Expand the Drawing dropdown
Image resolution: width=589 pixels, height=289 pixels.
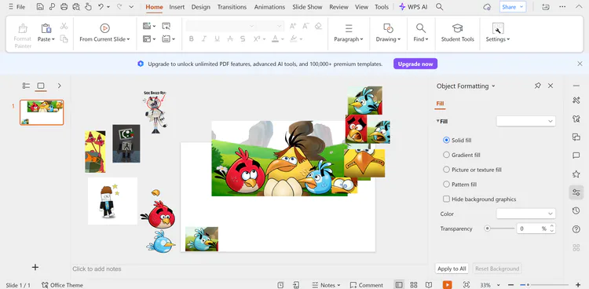[x=388, y=39]
